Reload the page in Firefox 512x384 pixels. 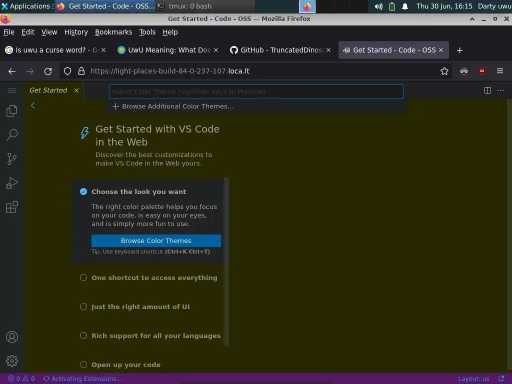click(x=48, y=71)
